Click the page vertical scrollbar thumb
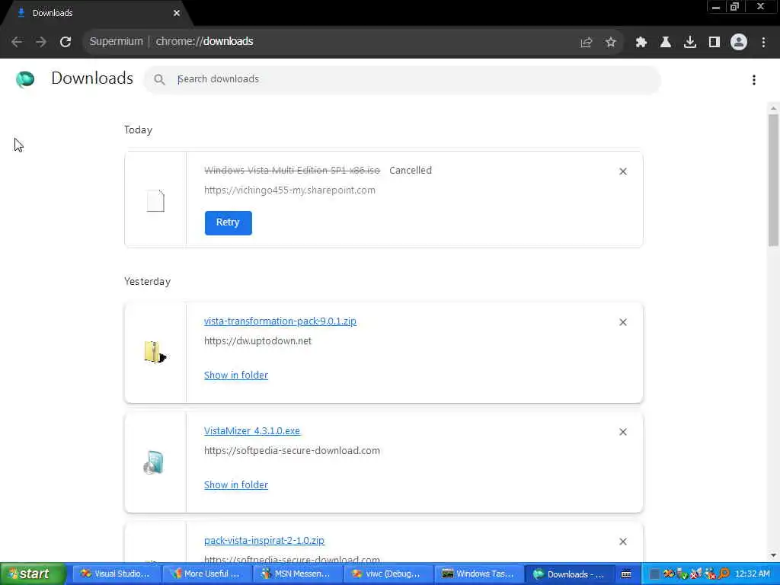Image resolution: width=780 pixels, height=585 pixels. (773, 180)
